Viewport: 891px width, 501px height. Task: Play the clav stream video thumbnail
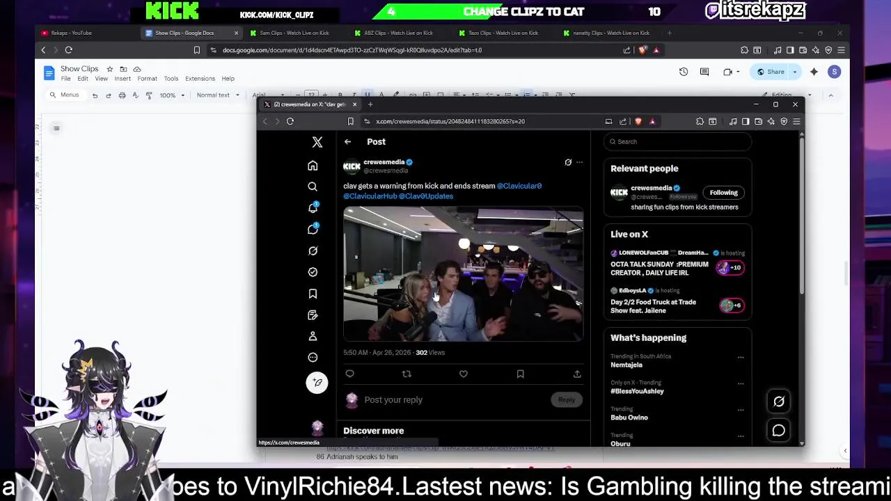click(463, 274)
